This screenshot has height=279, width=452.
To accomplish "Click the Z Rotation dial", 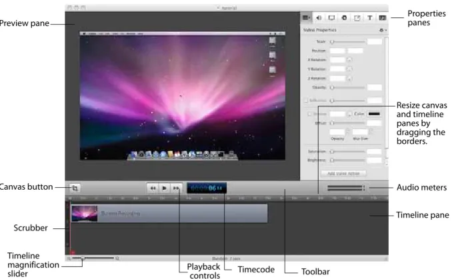I will click(349, 79).
